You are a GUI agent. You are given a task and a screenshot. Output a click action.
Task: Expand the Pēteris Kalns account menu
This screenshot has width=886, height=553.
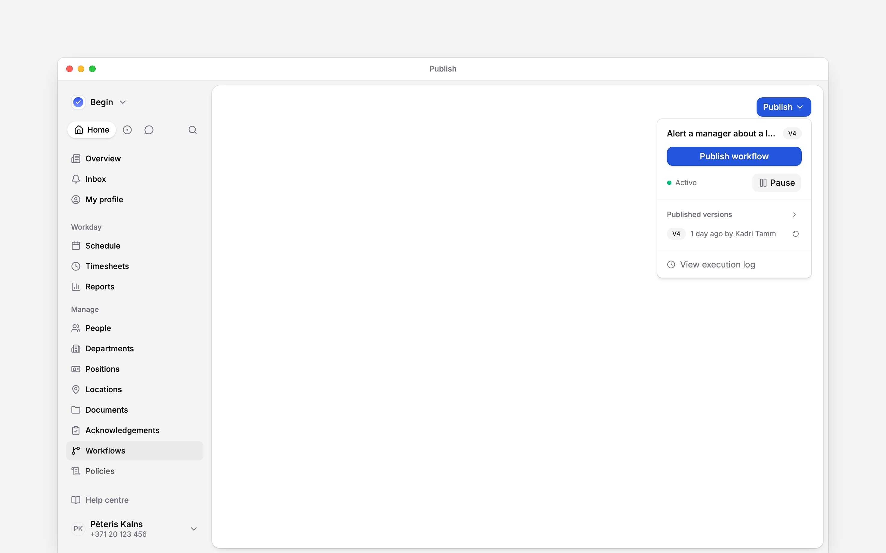[194, 529]
